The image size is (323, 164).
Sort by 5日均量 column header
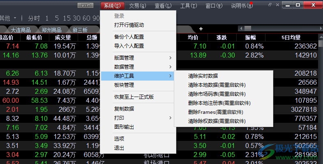291,37
